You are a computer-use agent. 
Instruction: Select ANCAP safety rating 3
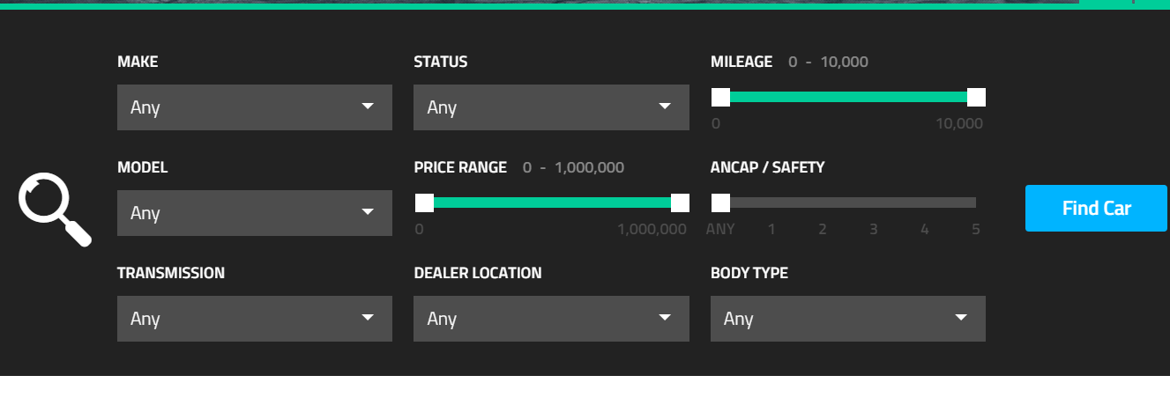(x=874, y=230)
